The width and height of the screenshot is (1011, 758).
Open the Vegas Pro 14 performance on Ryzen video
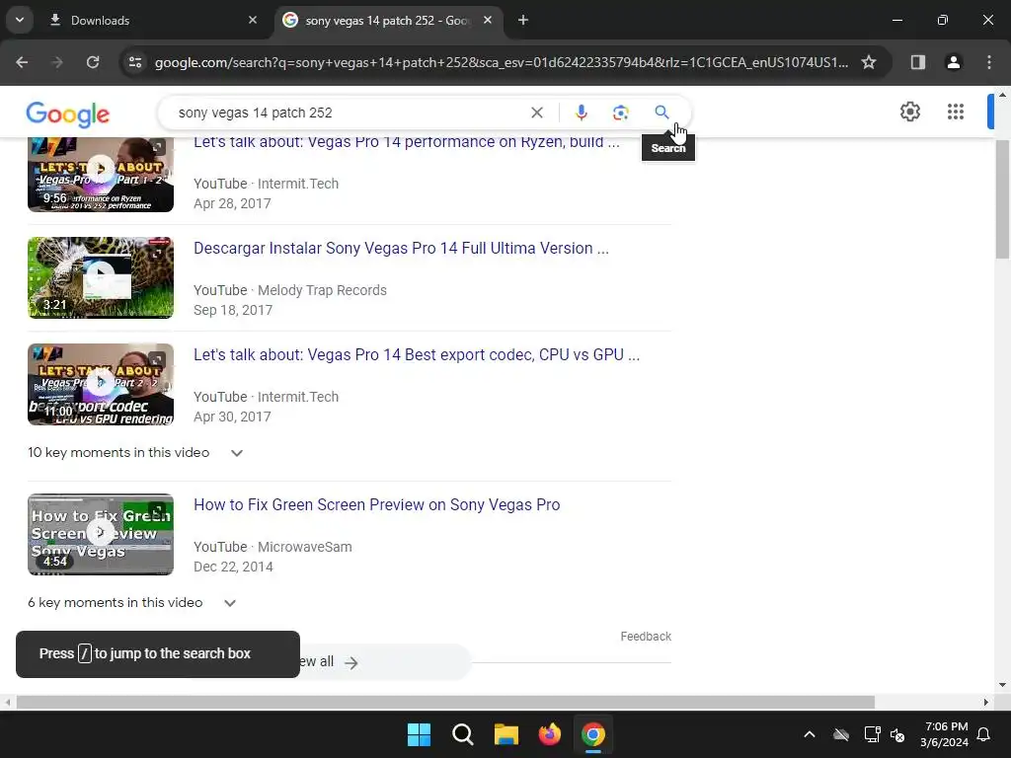tap(406, 142)
